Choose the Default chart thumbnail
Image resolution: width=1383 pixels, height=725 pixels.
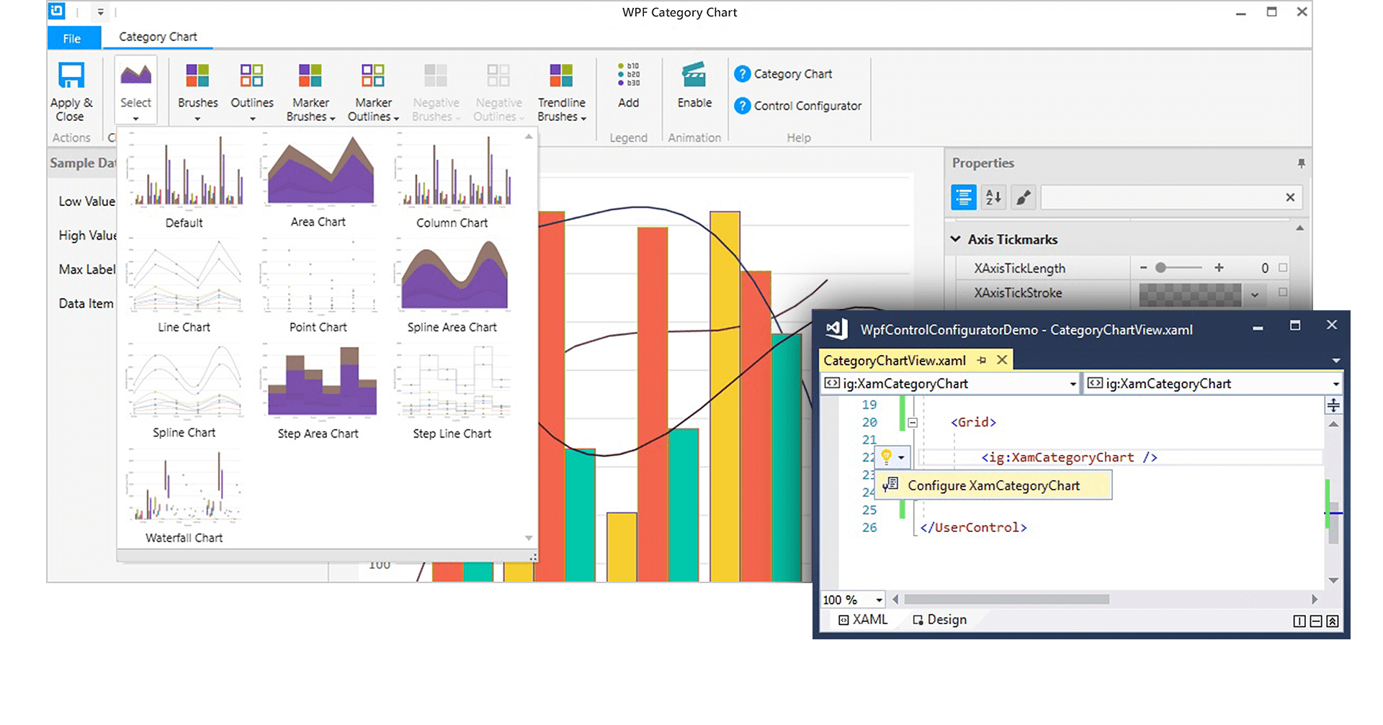pos(184,180)
